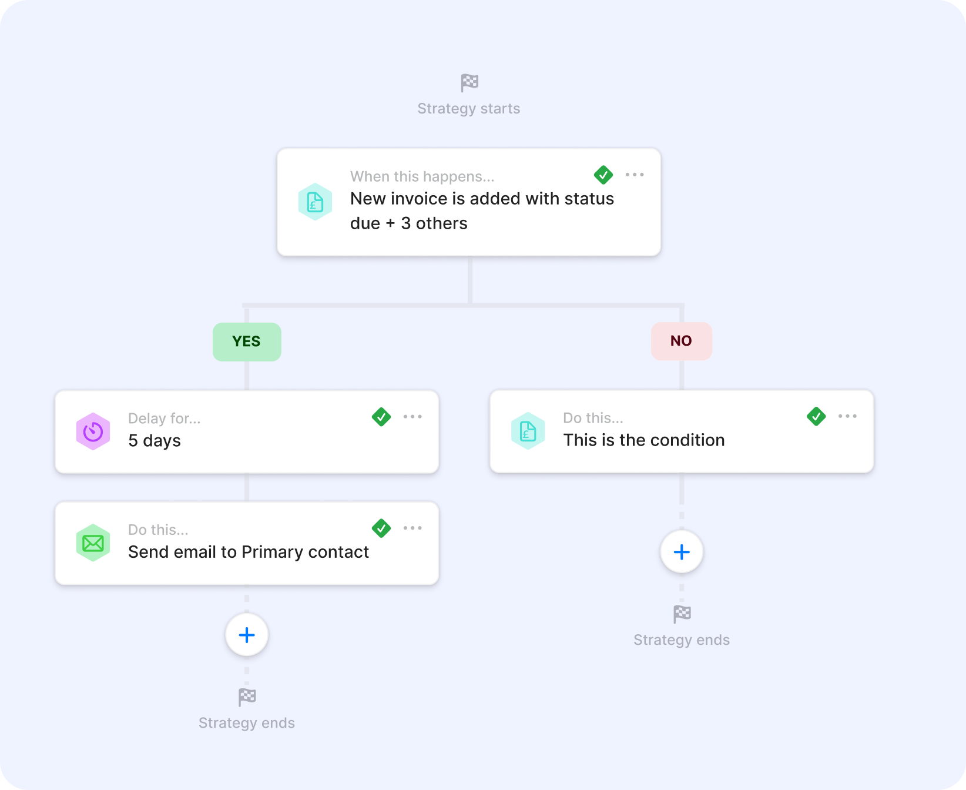The height and width of the screenshot is (790, 966).
Task: Click 'Strategy ends' label under YES branch
Action: (x=247, y=723)
